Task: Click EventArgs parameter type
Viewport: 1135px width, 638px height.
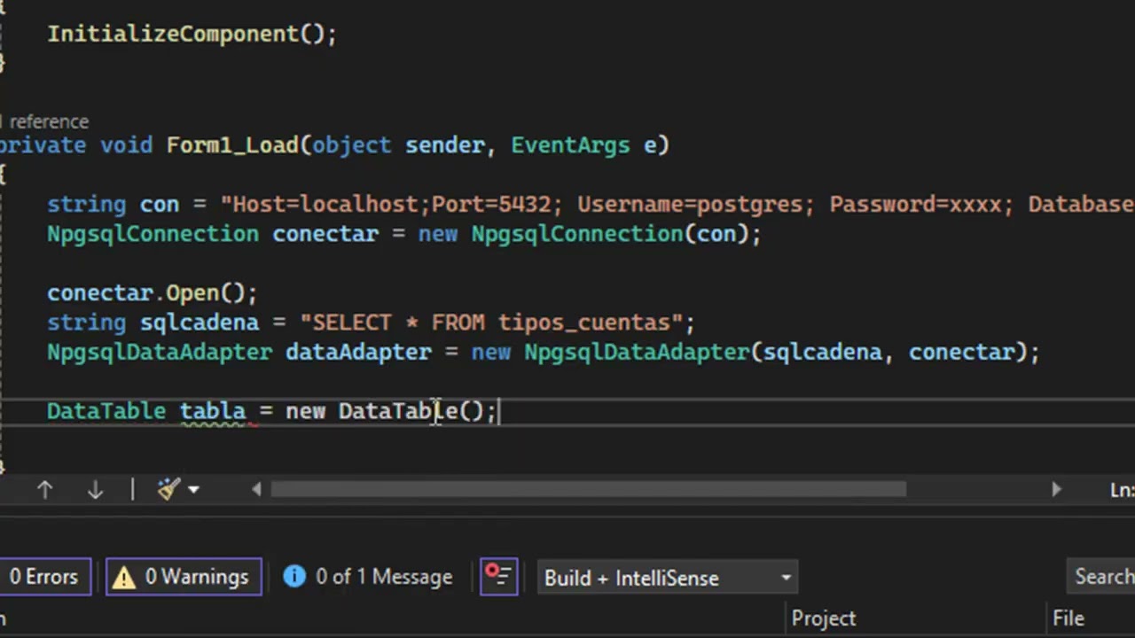Action: (x=570, y=145)
